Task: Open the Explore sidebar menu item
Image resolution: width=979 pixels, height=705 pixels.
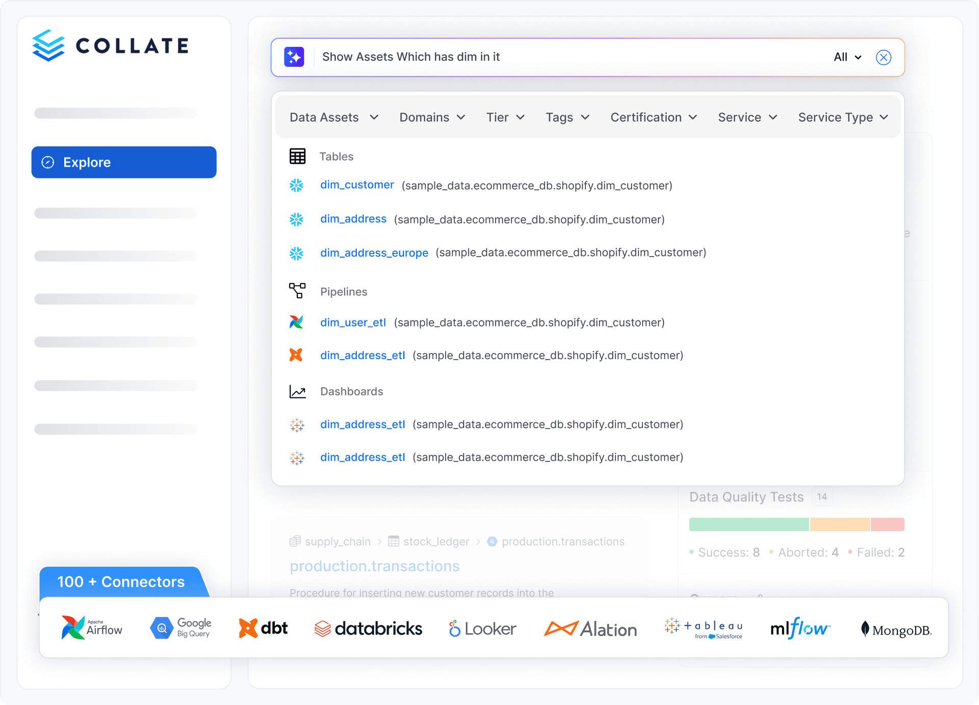Action: point(124,162)
